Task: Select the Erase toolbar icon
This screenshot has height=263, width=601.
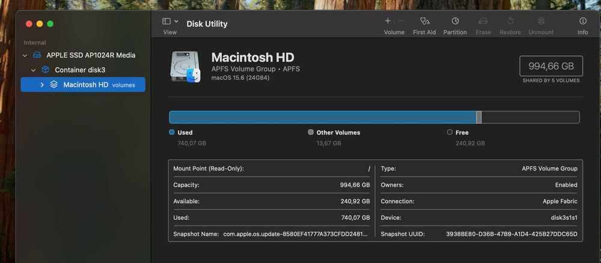Action: point(483,20)
